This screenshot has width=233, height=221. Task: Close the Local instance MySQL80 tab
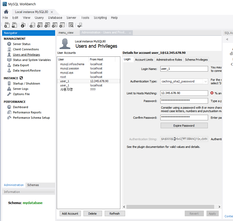(52, 12)
